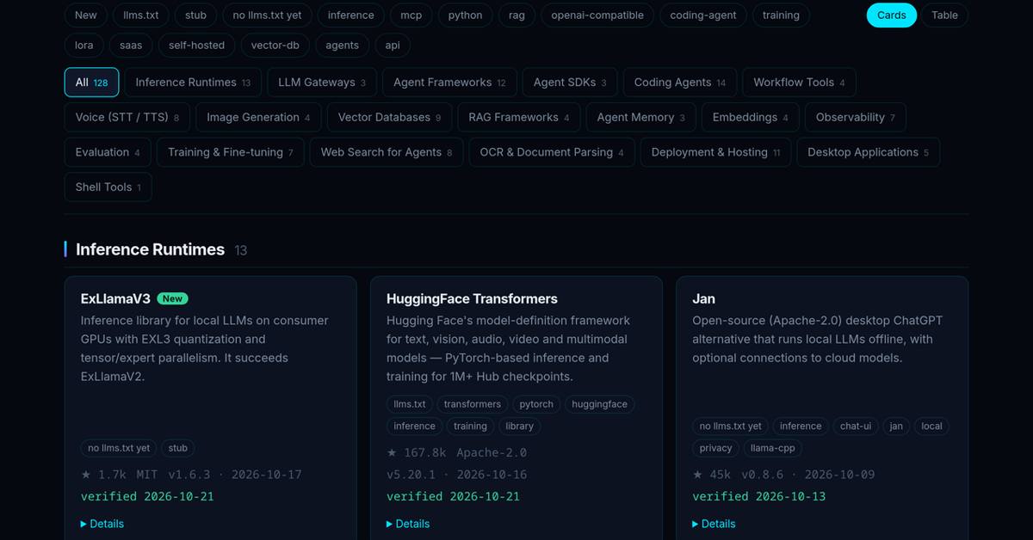Click the Jan card title
1033x540 pixels.
(x=703, y=298)
